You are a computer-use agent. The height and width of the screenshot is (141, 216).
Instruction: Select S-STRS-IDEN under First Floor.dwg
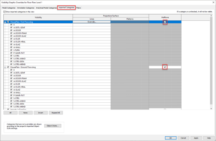click(x=19, y=62)
